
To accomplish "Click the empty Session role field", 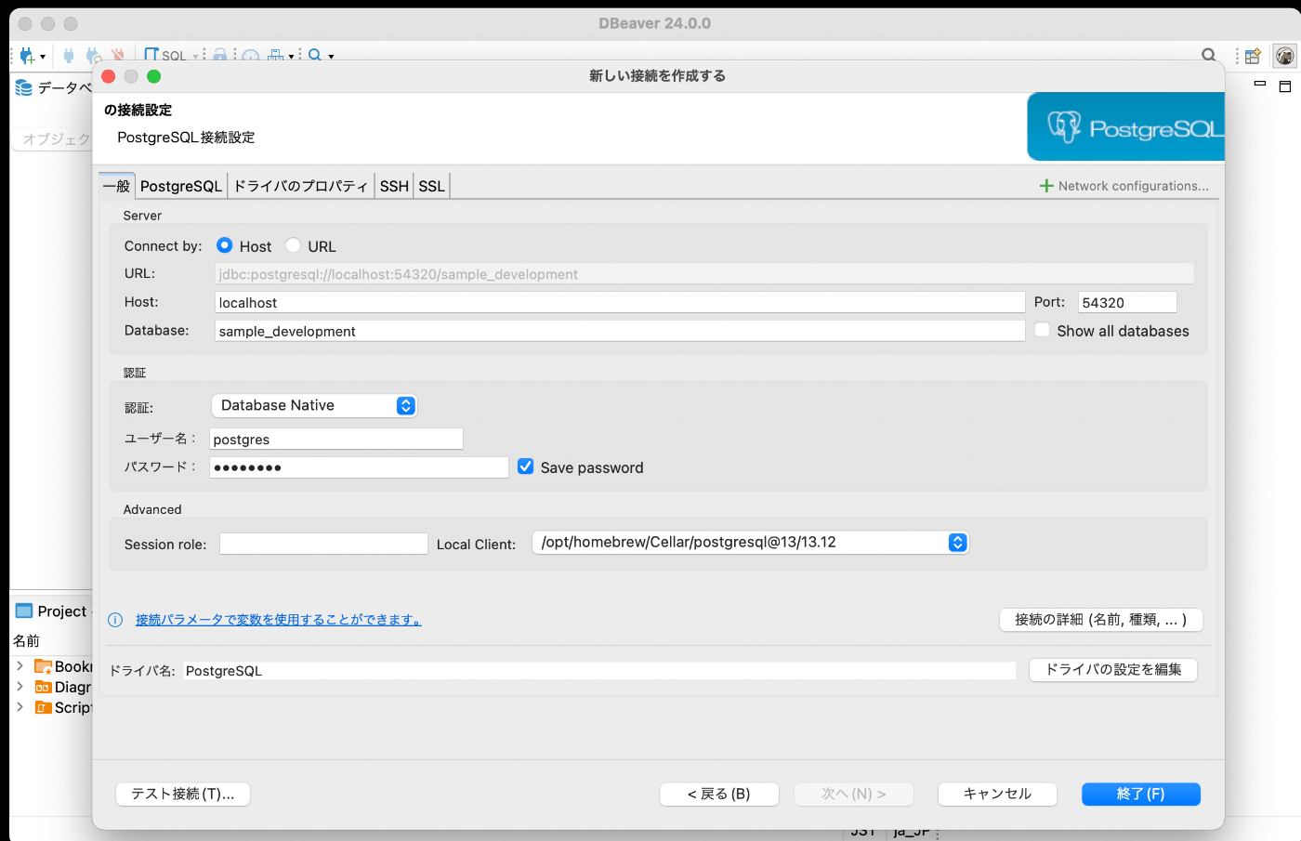I will click(x=323, y=544).
